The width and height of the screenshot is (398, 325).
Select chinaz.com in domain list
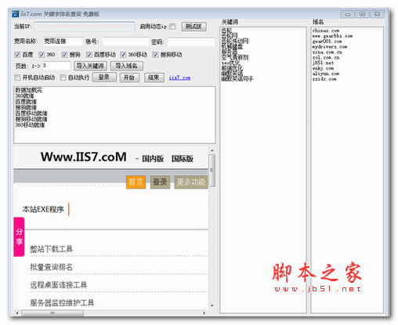(x=325, y=31)
